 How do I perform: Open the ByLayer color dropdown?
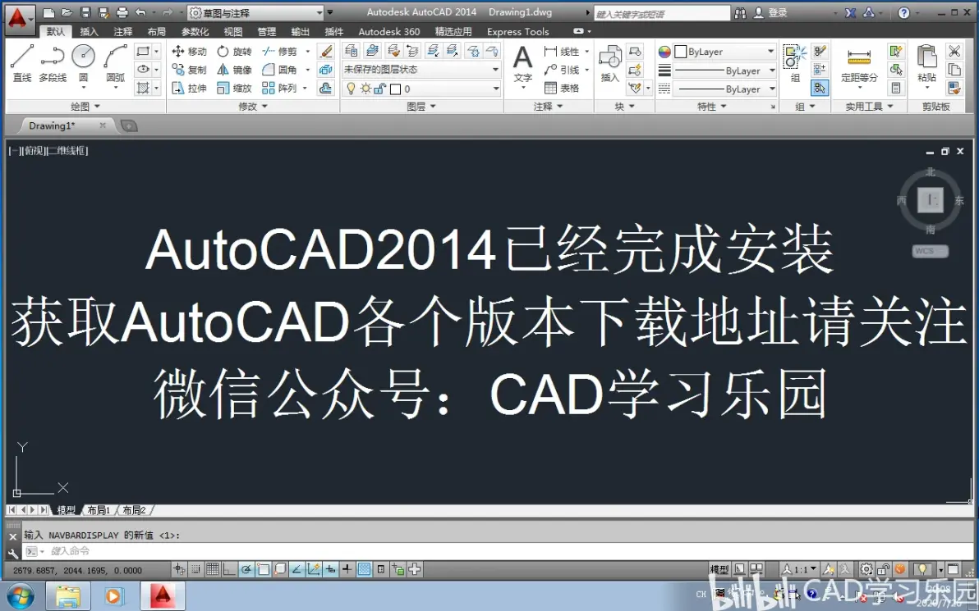pyautogui.click(x=725, y=52)
